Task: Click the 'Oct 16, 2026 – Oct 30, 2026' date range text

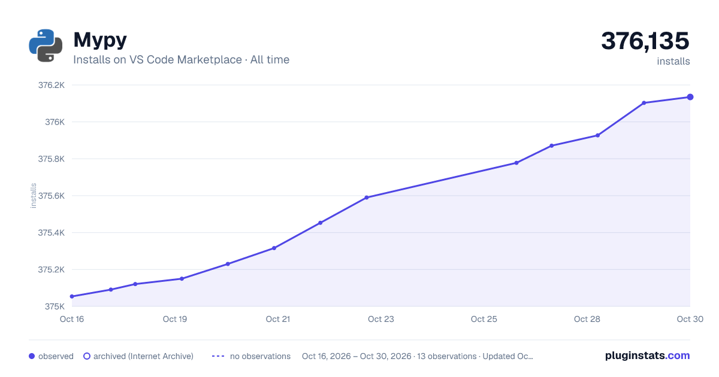Action: coord(357,356)
